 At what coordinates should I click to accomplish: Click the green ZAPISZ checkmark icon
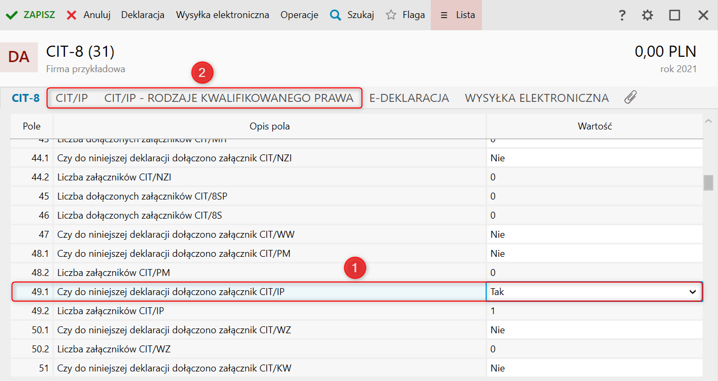coord(12,15)
